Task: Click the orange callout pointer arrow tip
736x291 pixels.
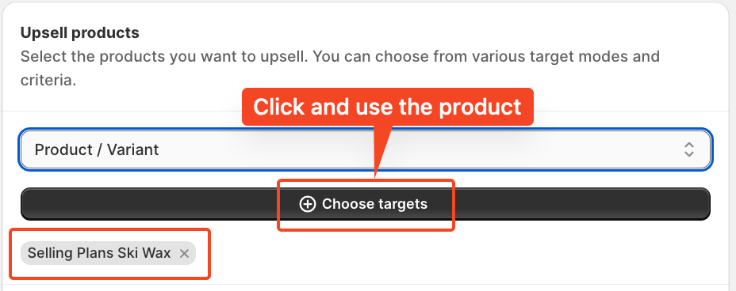Action: coord(375,176)
